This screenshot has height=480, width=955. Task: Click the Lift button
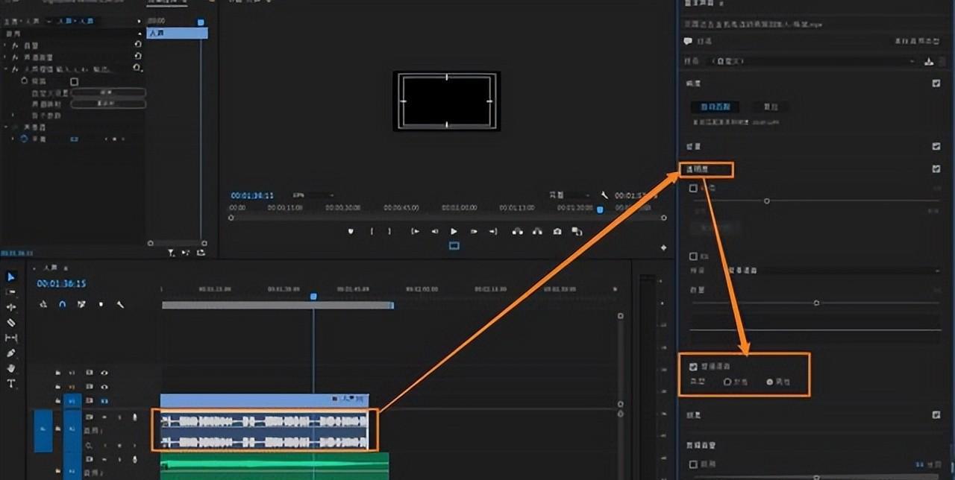pyautogui.click(x=518, y=232)
